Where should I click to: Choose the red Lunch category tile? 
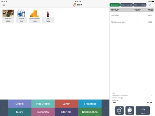tap(67, 104)
